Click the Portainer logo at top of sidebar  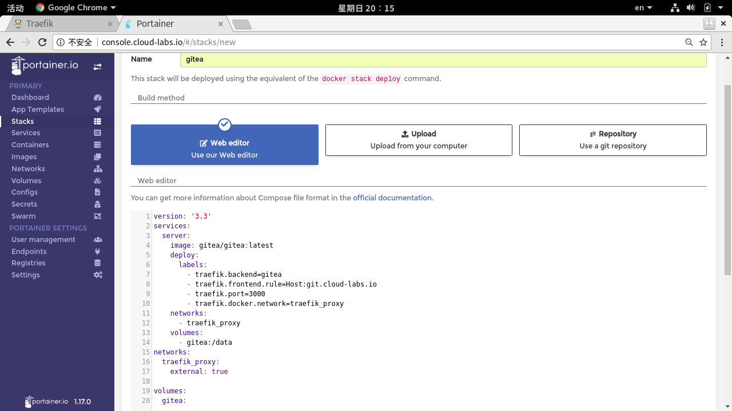pos(45,65)
